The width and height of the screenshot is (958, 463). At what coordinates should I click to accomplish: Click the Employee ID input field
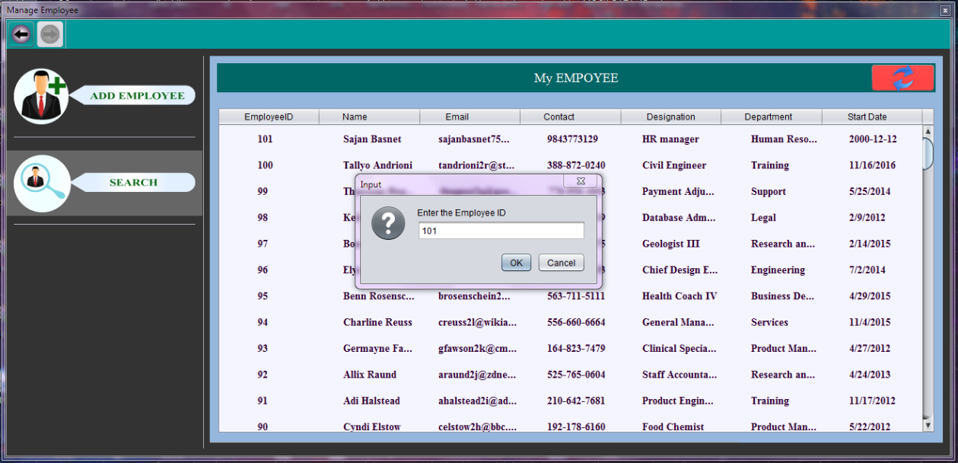(x=501, y=231)
